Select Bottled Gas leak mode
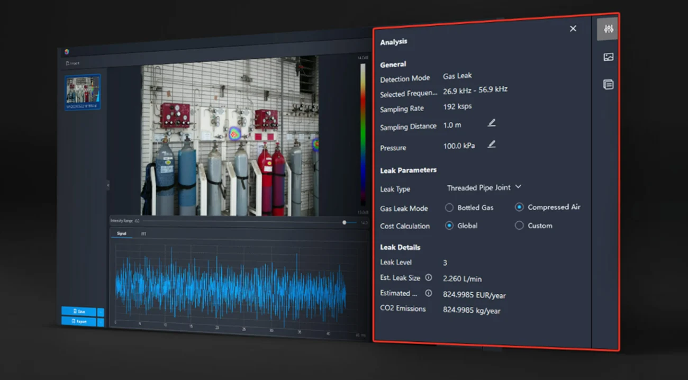Viewport: 688px width, 380px height. pyautogui.click(x=449, y=207)
